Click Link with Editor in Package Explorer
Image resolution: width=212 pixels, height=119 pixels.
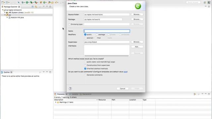(x=36, y=7)
